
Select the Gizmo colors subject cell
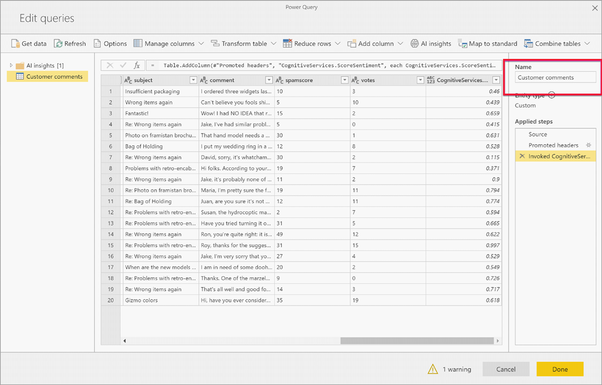(160, 300)
